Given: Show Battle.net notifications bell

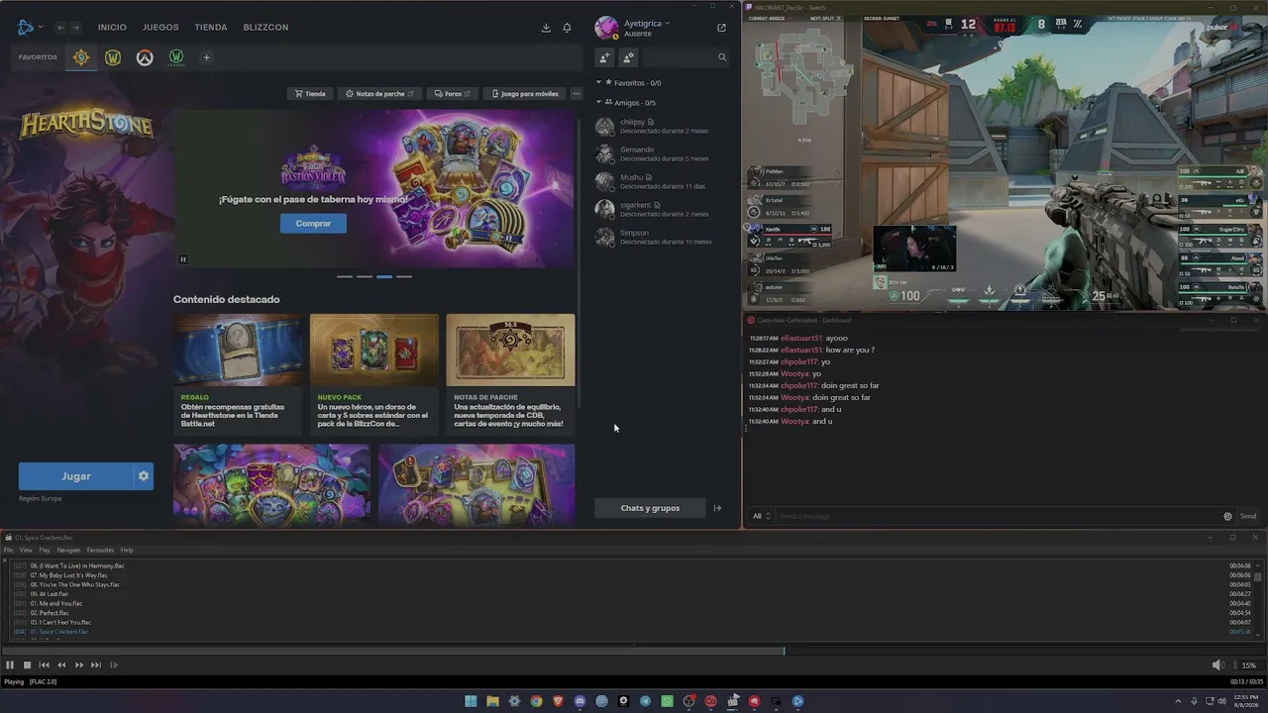Looking at the screenshot, I should [x=567, y=28].
